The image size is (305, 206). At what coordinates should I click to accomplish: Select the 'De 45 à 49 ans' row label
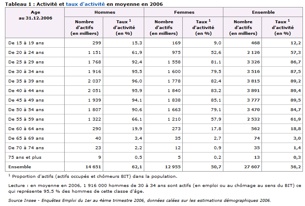pyautogui.click(x=26, y=100)
